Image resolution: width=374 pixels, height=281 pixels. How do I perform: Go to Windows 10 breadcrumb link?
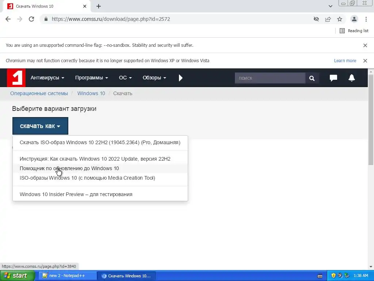[x=91, y=93]
